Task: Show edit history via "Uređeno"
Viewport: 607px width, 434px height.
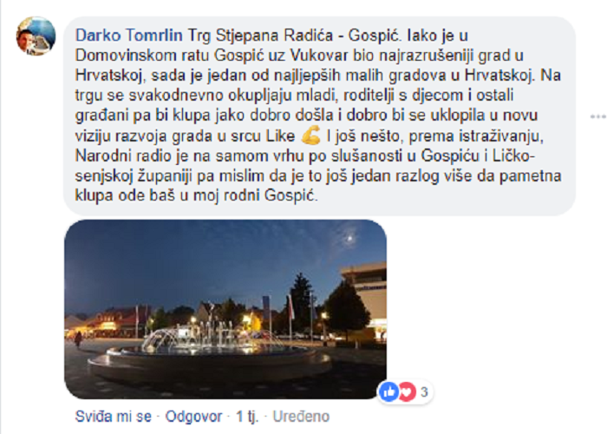Action: pyautogui.click(x=301, y=417)
